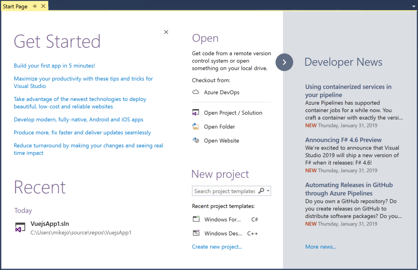
Task: Open the containerized services pipeline news article
Action: (x=348, y=91)
